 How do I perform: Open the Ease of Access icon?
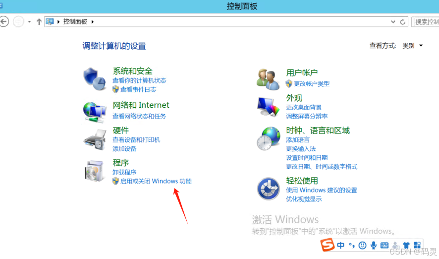click(x=268, y=189)
